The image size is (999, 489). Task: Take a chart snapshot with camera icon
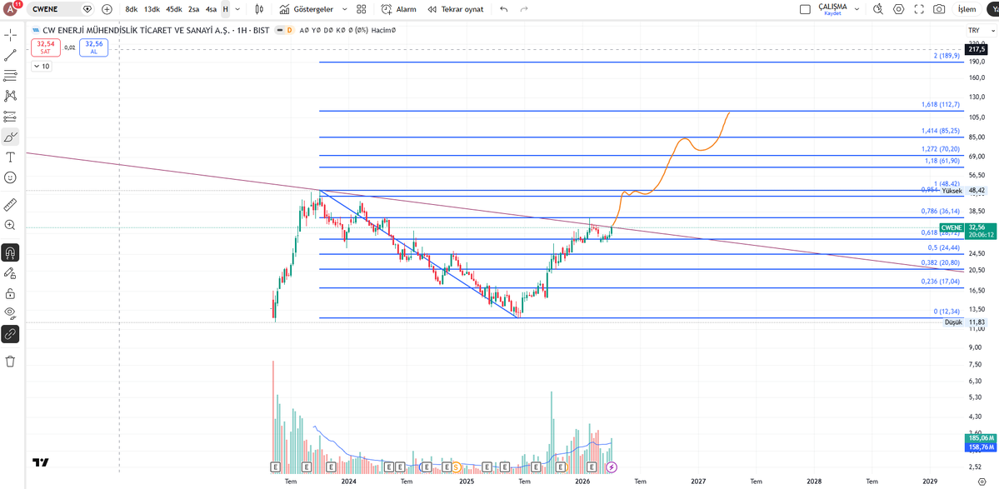pyautogui.click(x=939, y=9)
